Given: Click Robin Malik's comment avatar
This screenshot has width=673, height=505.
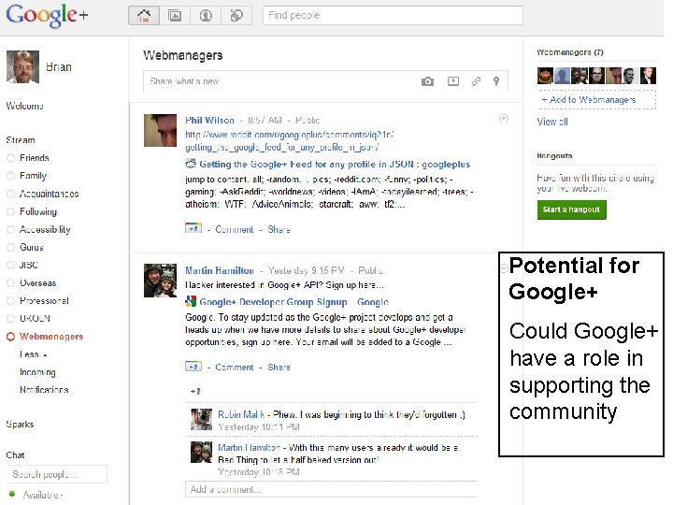Looking at the screenshot, I should [201, 419].
